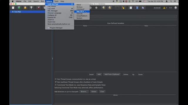Click the Cut scissors toolbar icon
The image size is (188, 105).
tap(38, 8)
